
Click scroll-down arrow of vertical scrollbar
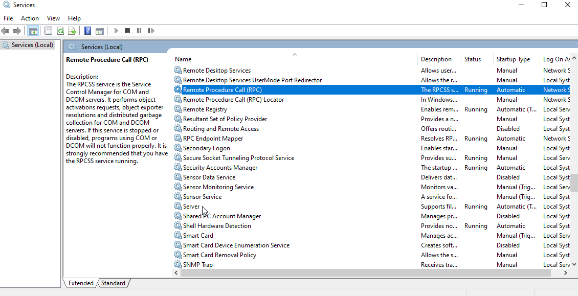[x=574, y=264]
